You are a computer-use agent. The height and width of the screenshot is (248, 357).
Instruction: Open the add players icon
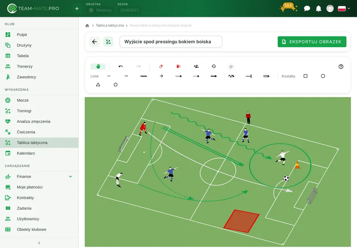click(x=196, y=66)
